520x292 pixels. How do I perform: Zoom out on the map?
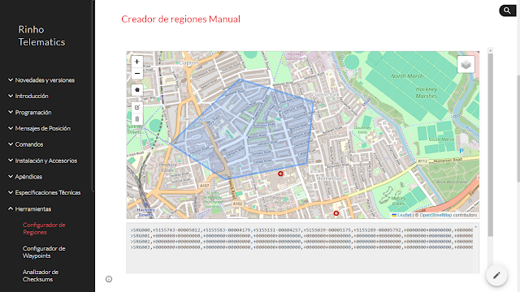[137, 73]
